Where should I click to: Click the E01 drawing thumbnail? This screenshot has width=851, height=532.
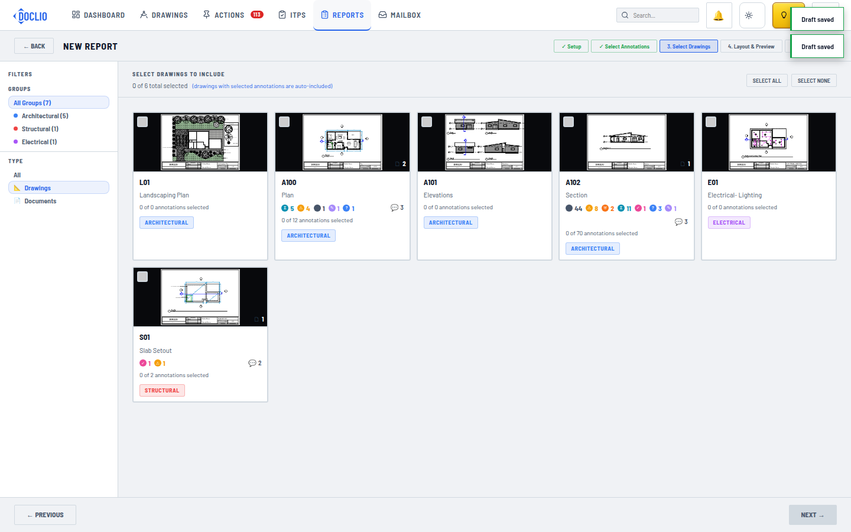(768, 142)
